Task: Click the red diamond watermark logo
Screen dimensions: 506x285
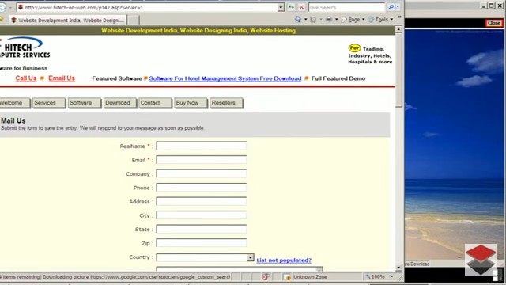Action: 481,260
